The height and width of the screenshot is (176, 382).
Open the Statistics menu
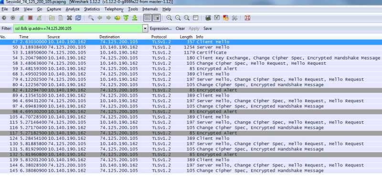point(92,9)
